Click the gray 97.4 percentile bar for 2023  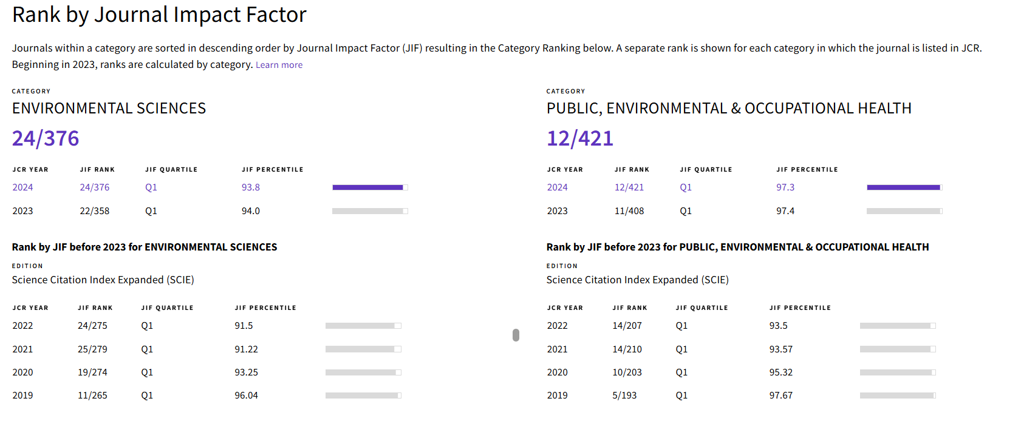point(904,211)
